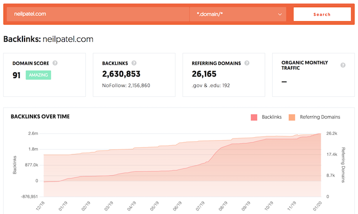
Task: Click the 12/18 starting date label
Action: pyautogui.click(x=40, y=206)
